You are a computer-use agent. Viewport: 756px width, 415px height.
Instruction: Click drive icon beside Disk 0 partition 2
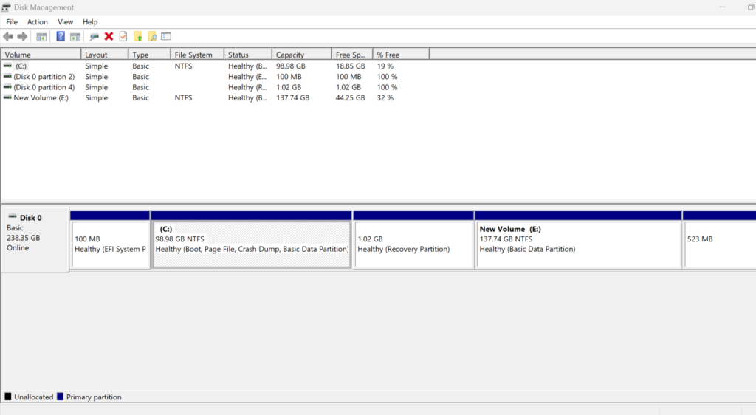point(7,76)
